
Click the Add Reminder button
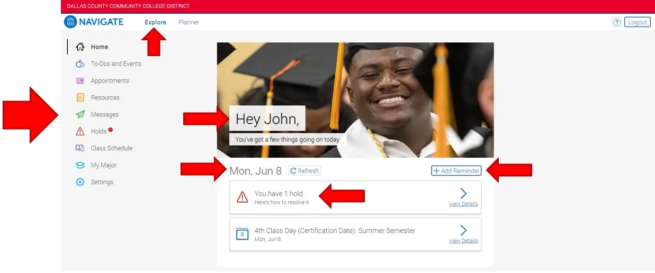click(456, 171)
